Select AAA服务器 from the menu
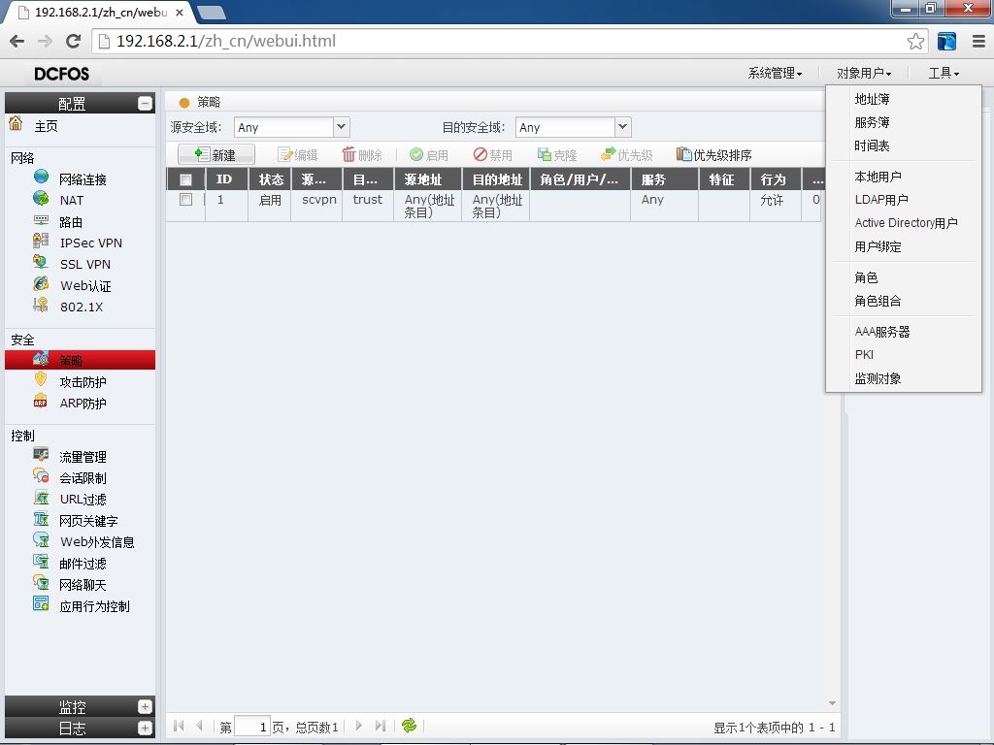The height and width of the screenshot is (745, 994). click(x=881, y=332)
